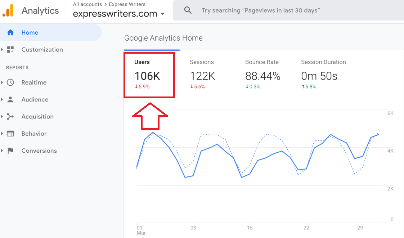Click the Acquisition branching icon

tap(10, 116)
